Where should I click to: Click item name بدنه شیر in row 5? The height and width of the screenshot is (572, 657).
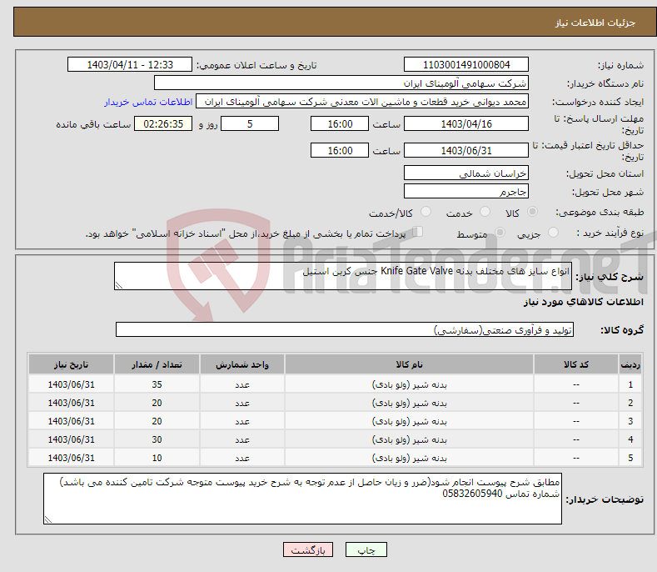click(x=410, y=458)
